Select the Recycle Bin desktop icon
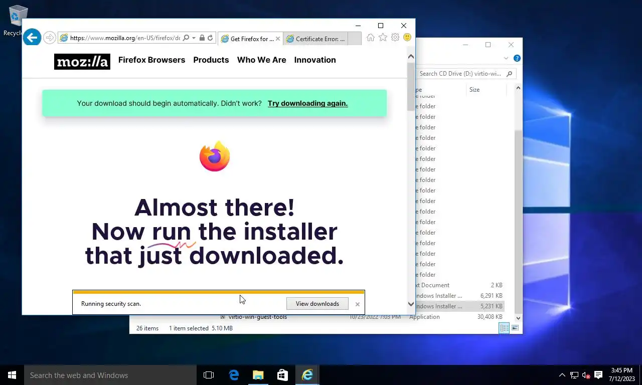Image resolution: width=642 pixels, height=385 pixels. [x=17, y=21]
